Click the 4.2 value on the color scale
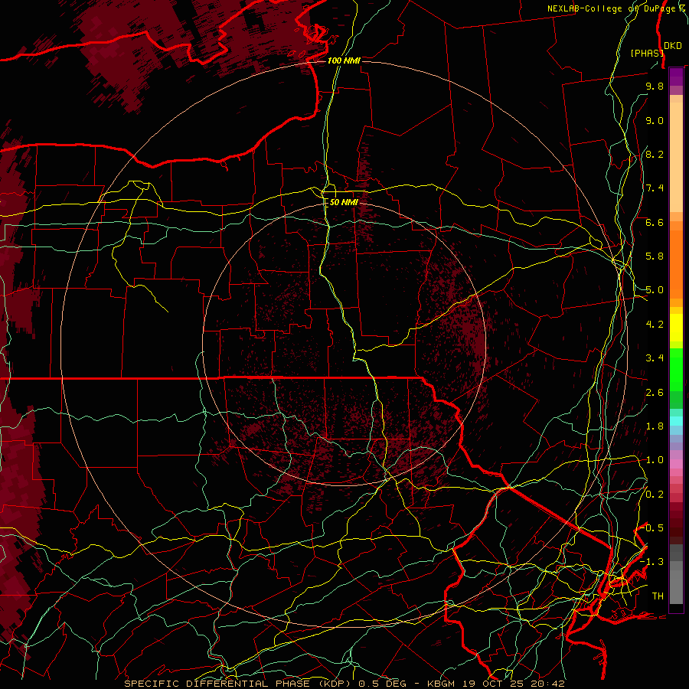 (655, 325)
